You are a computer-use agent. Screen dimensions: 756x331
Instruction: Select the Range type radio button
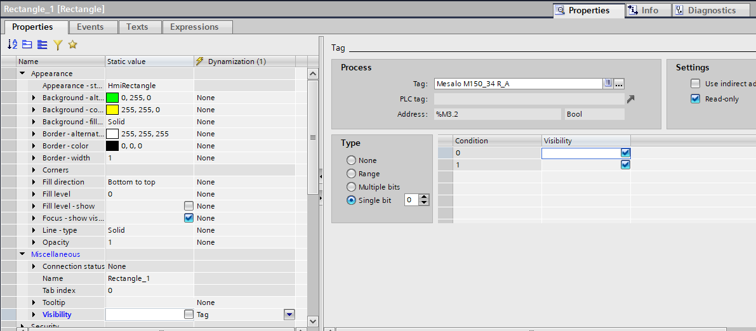click(x=351, y=174)
